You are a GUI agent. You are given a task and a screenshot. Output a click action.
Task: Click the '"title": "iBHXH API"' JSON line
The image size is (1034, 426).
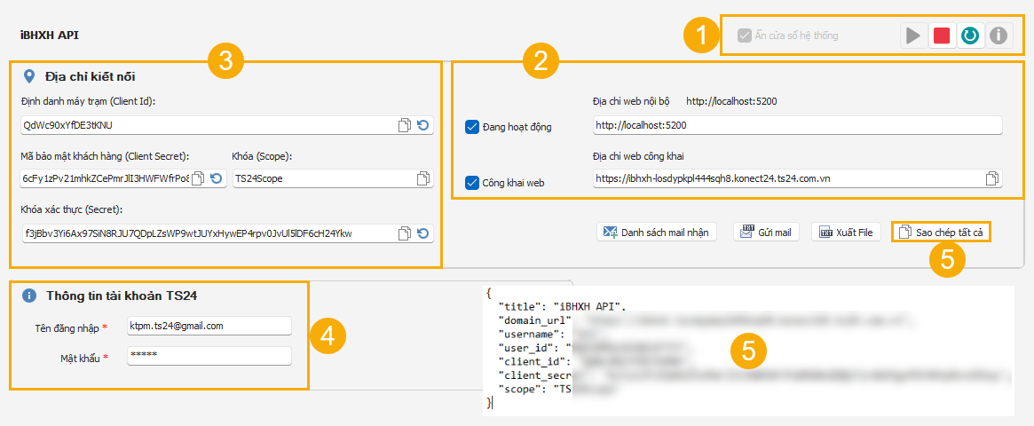(x=561, y=307)
